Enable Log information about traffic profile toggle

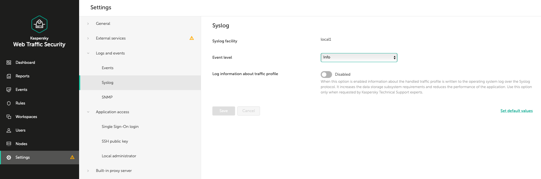[x=326, y=74]
